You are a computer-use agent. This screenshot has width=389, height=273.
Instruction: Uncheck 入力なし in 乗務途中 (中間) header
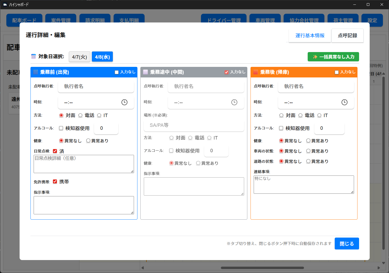[226, 72]
